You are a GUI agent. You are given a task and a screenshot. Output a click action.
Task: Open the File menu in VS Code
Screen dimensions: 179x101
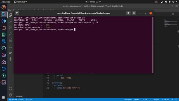click(x=10, y=10)
